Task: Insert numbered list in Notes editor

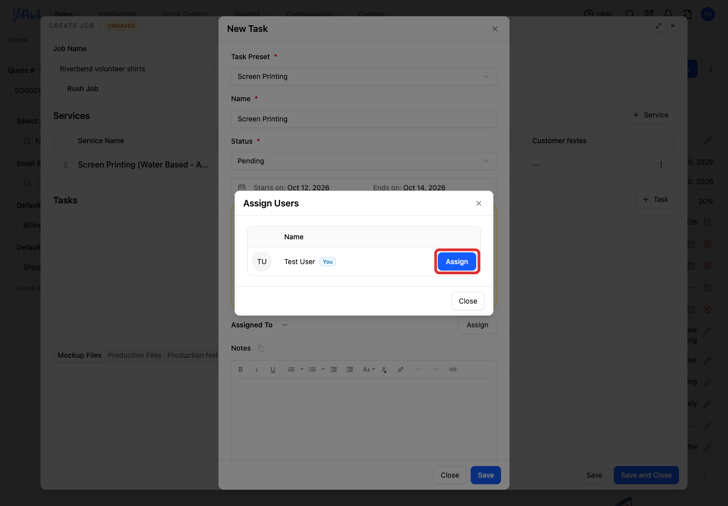Action: (291, 369)
